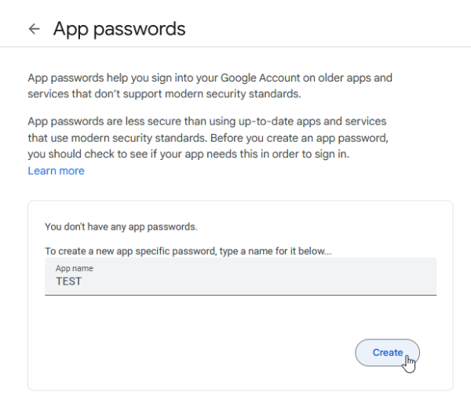
Task: Open the Learn more link
Action: [56, 170]
